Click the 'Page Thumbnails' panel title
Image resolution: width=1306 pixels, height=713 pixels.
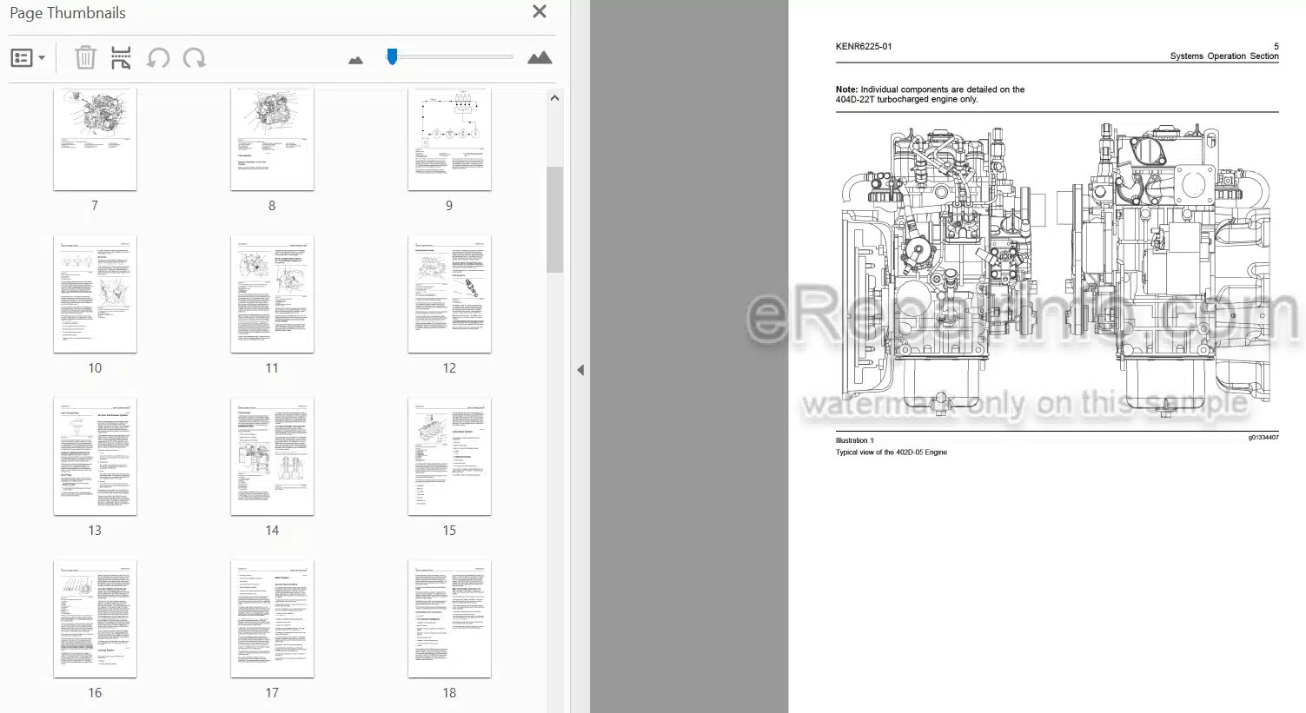click(x=68, y=13)
